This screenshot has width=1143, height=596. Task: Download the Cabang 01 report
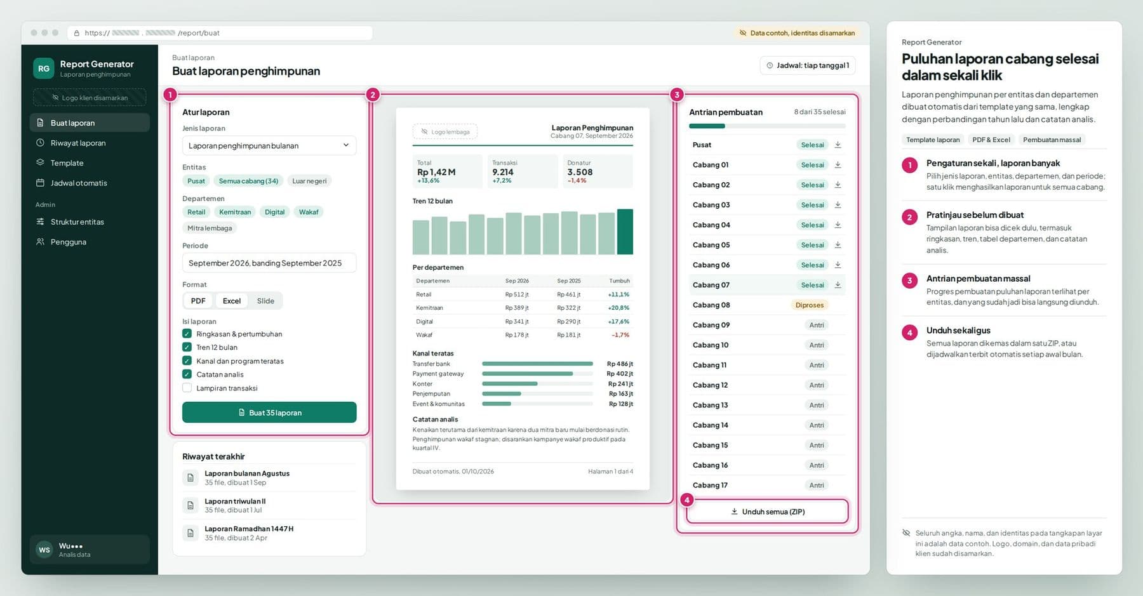click(x=838, y=165)
